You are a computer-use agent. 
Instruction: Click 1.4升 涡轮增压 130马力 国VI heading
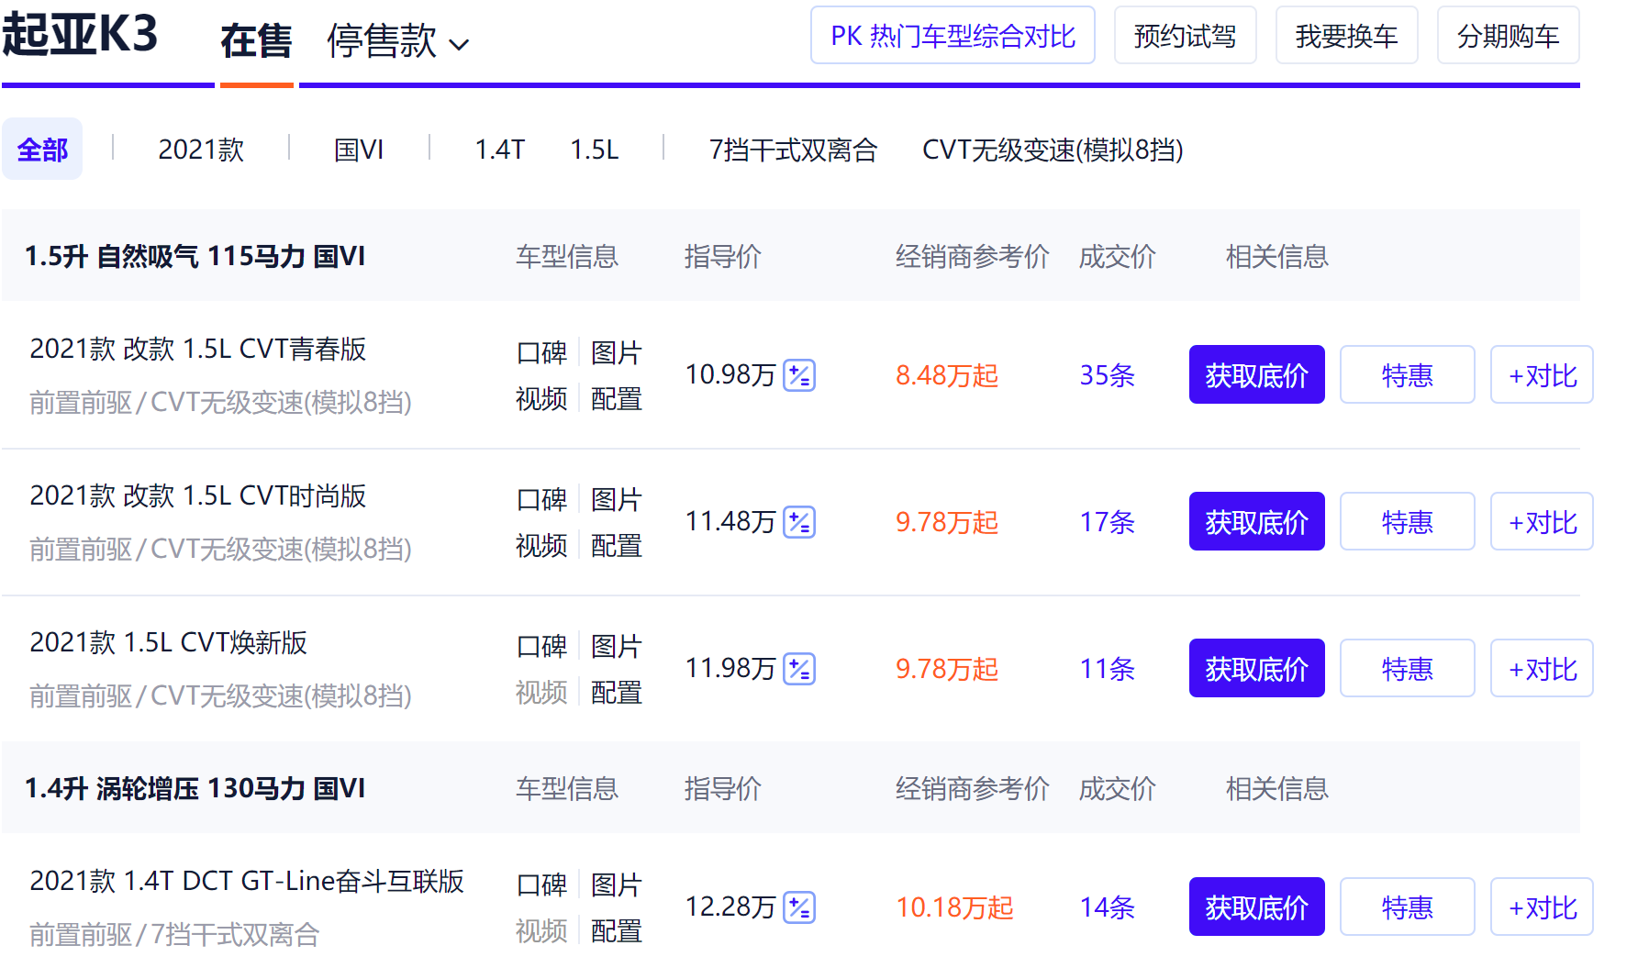[195, 788]
